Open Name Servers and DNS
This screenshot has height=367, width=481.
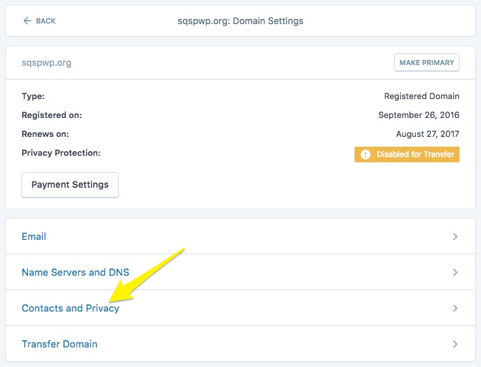pyautogui.click(x=75, y=272)
